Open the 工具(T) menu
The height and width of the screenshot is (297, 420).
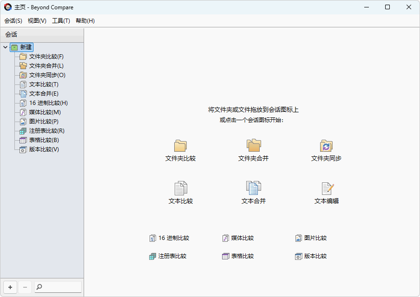pyautogui.click(x=61, y=21)
